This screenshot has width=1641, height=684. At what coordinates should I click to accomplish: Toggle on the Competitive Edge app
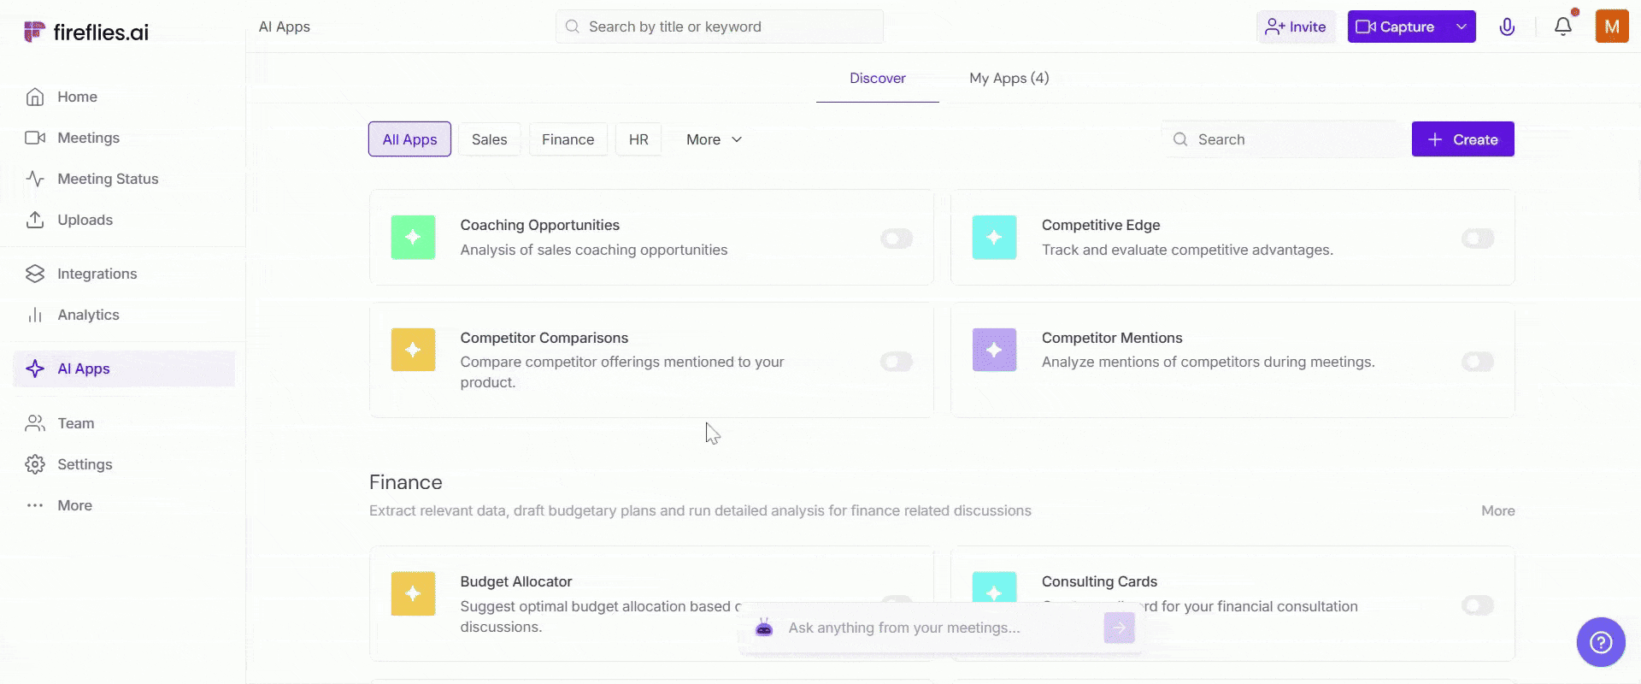point(1478,239)
